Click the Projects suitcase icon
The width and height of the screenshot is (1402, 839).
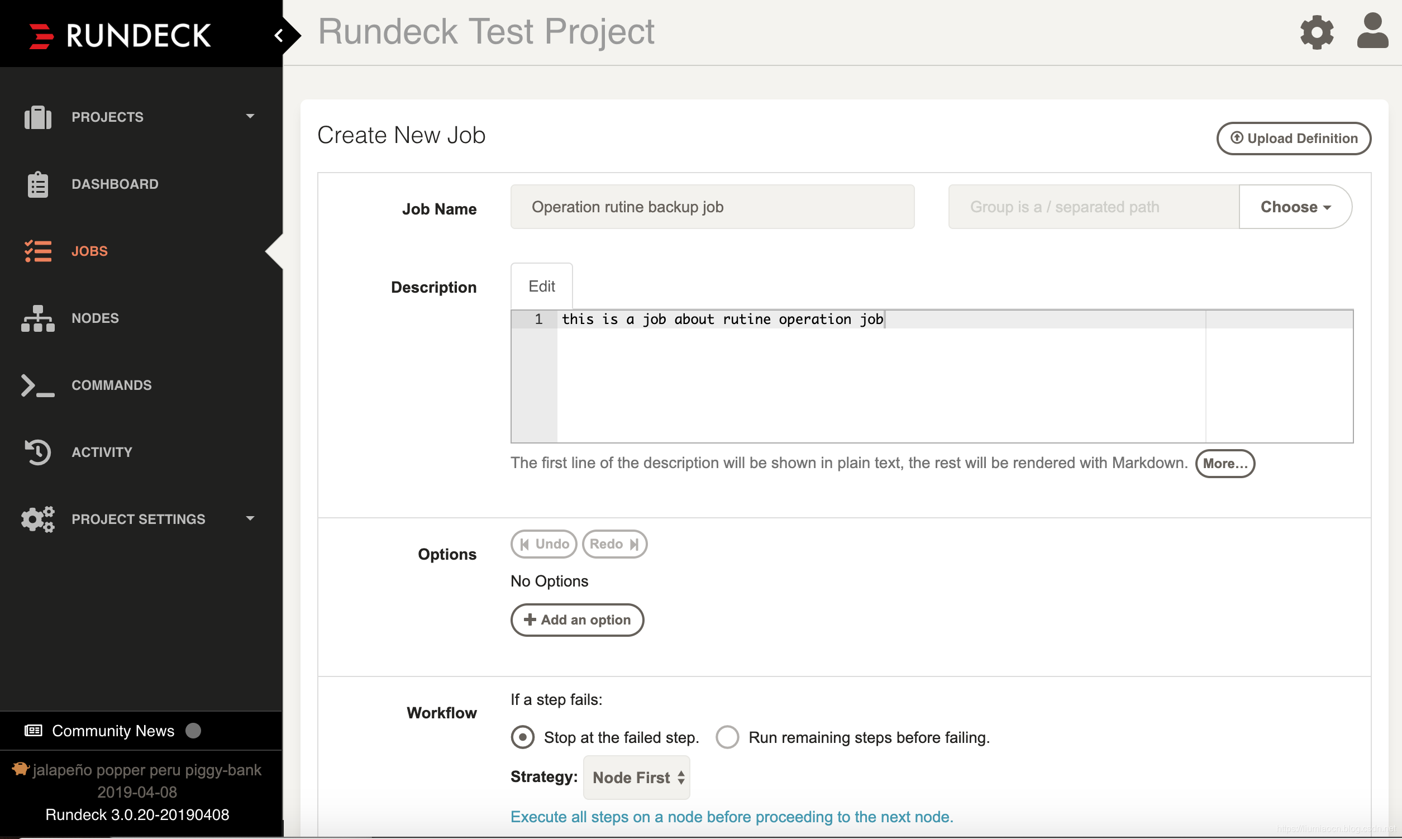coord(38,117)
